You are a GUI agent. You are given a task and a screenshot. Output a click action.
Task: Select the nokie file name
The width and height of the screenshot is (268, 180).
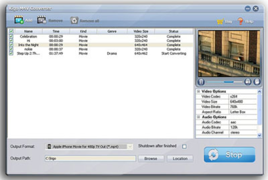28,49
